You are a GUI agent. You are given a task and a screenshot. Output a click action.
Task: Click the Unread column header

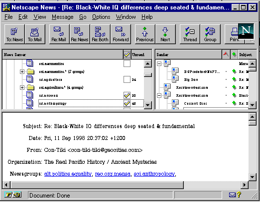pyautogui.click(x=141, y=55)
